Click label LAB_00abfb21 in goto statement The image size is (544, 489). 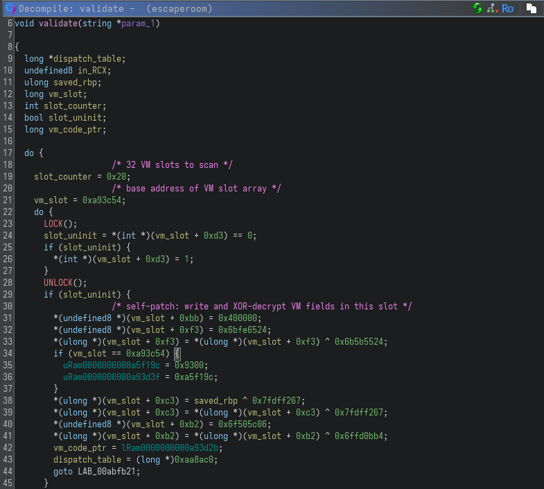(x=107, y=472)
